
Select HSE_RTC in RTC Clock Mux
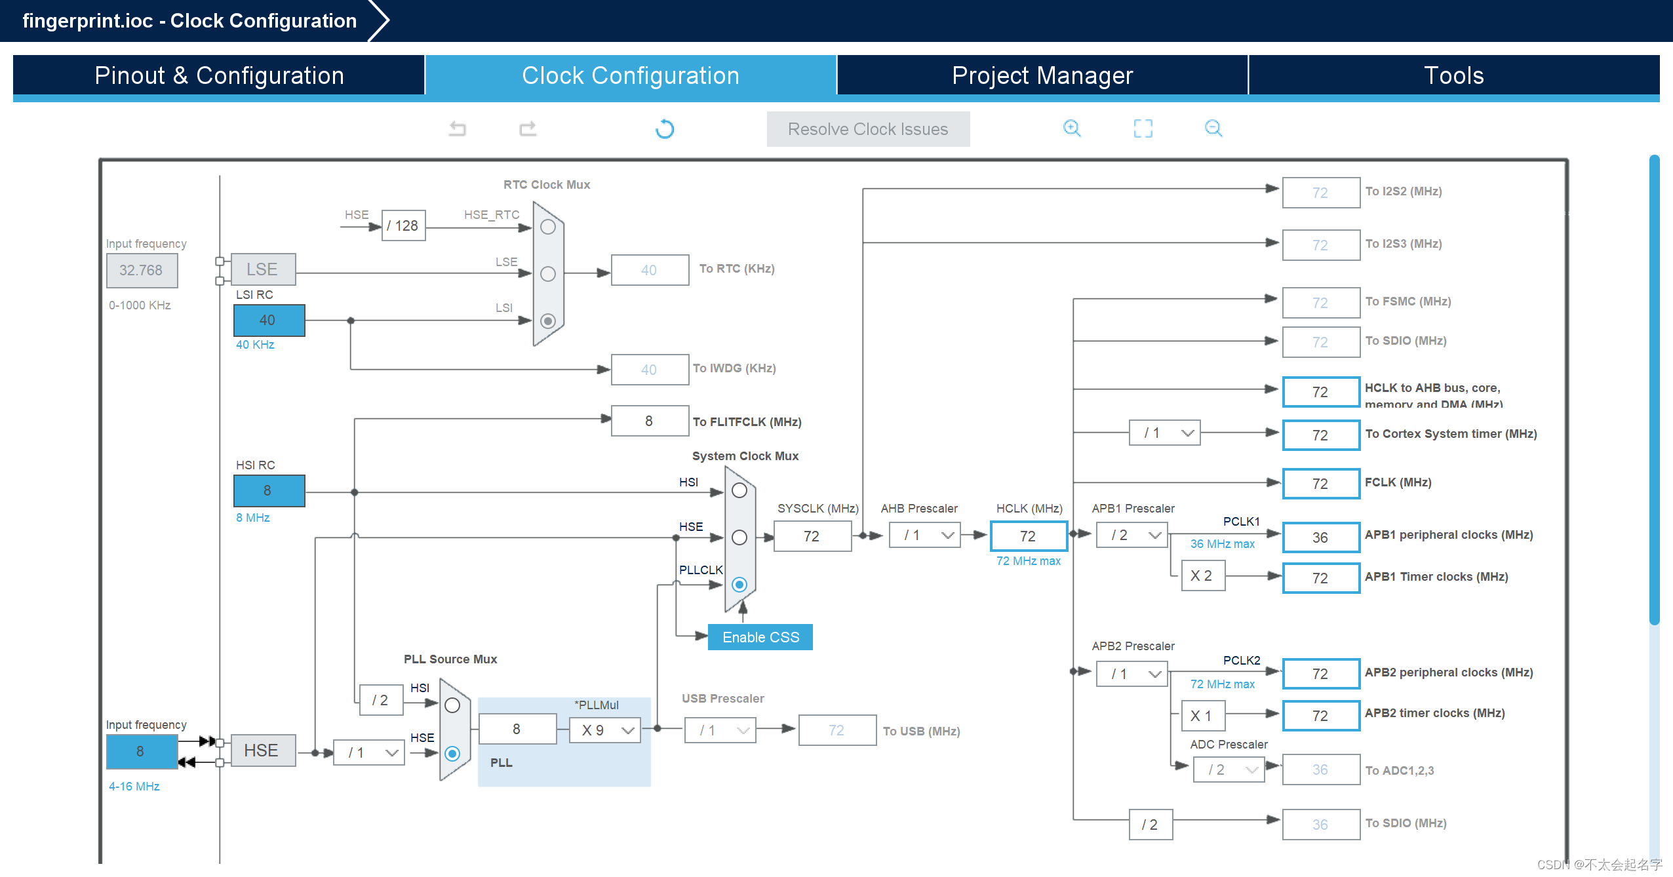point(548,227)
